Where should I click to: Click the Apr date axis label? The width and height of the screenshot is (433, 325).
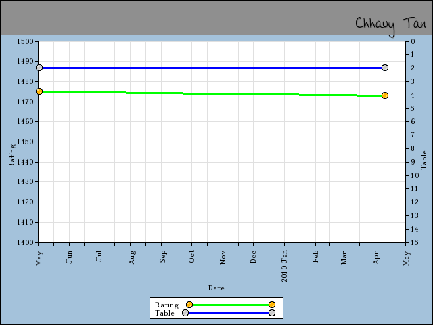(376, 257)
